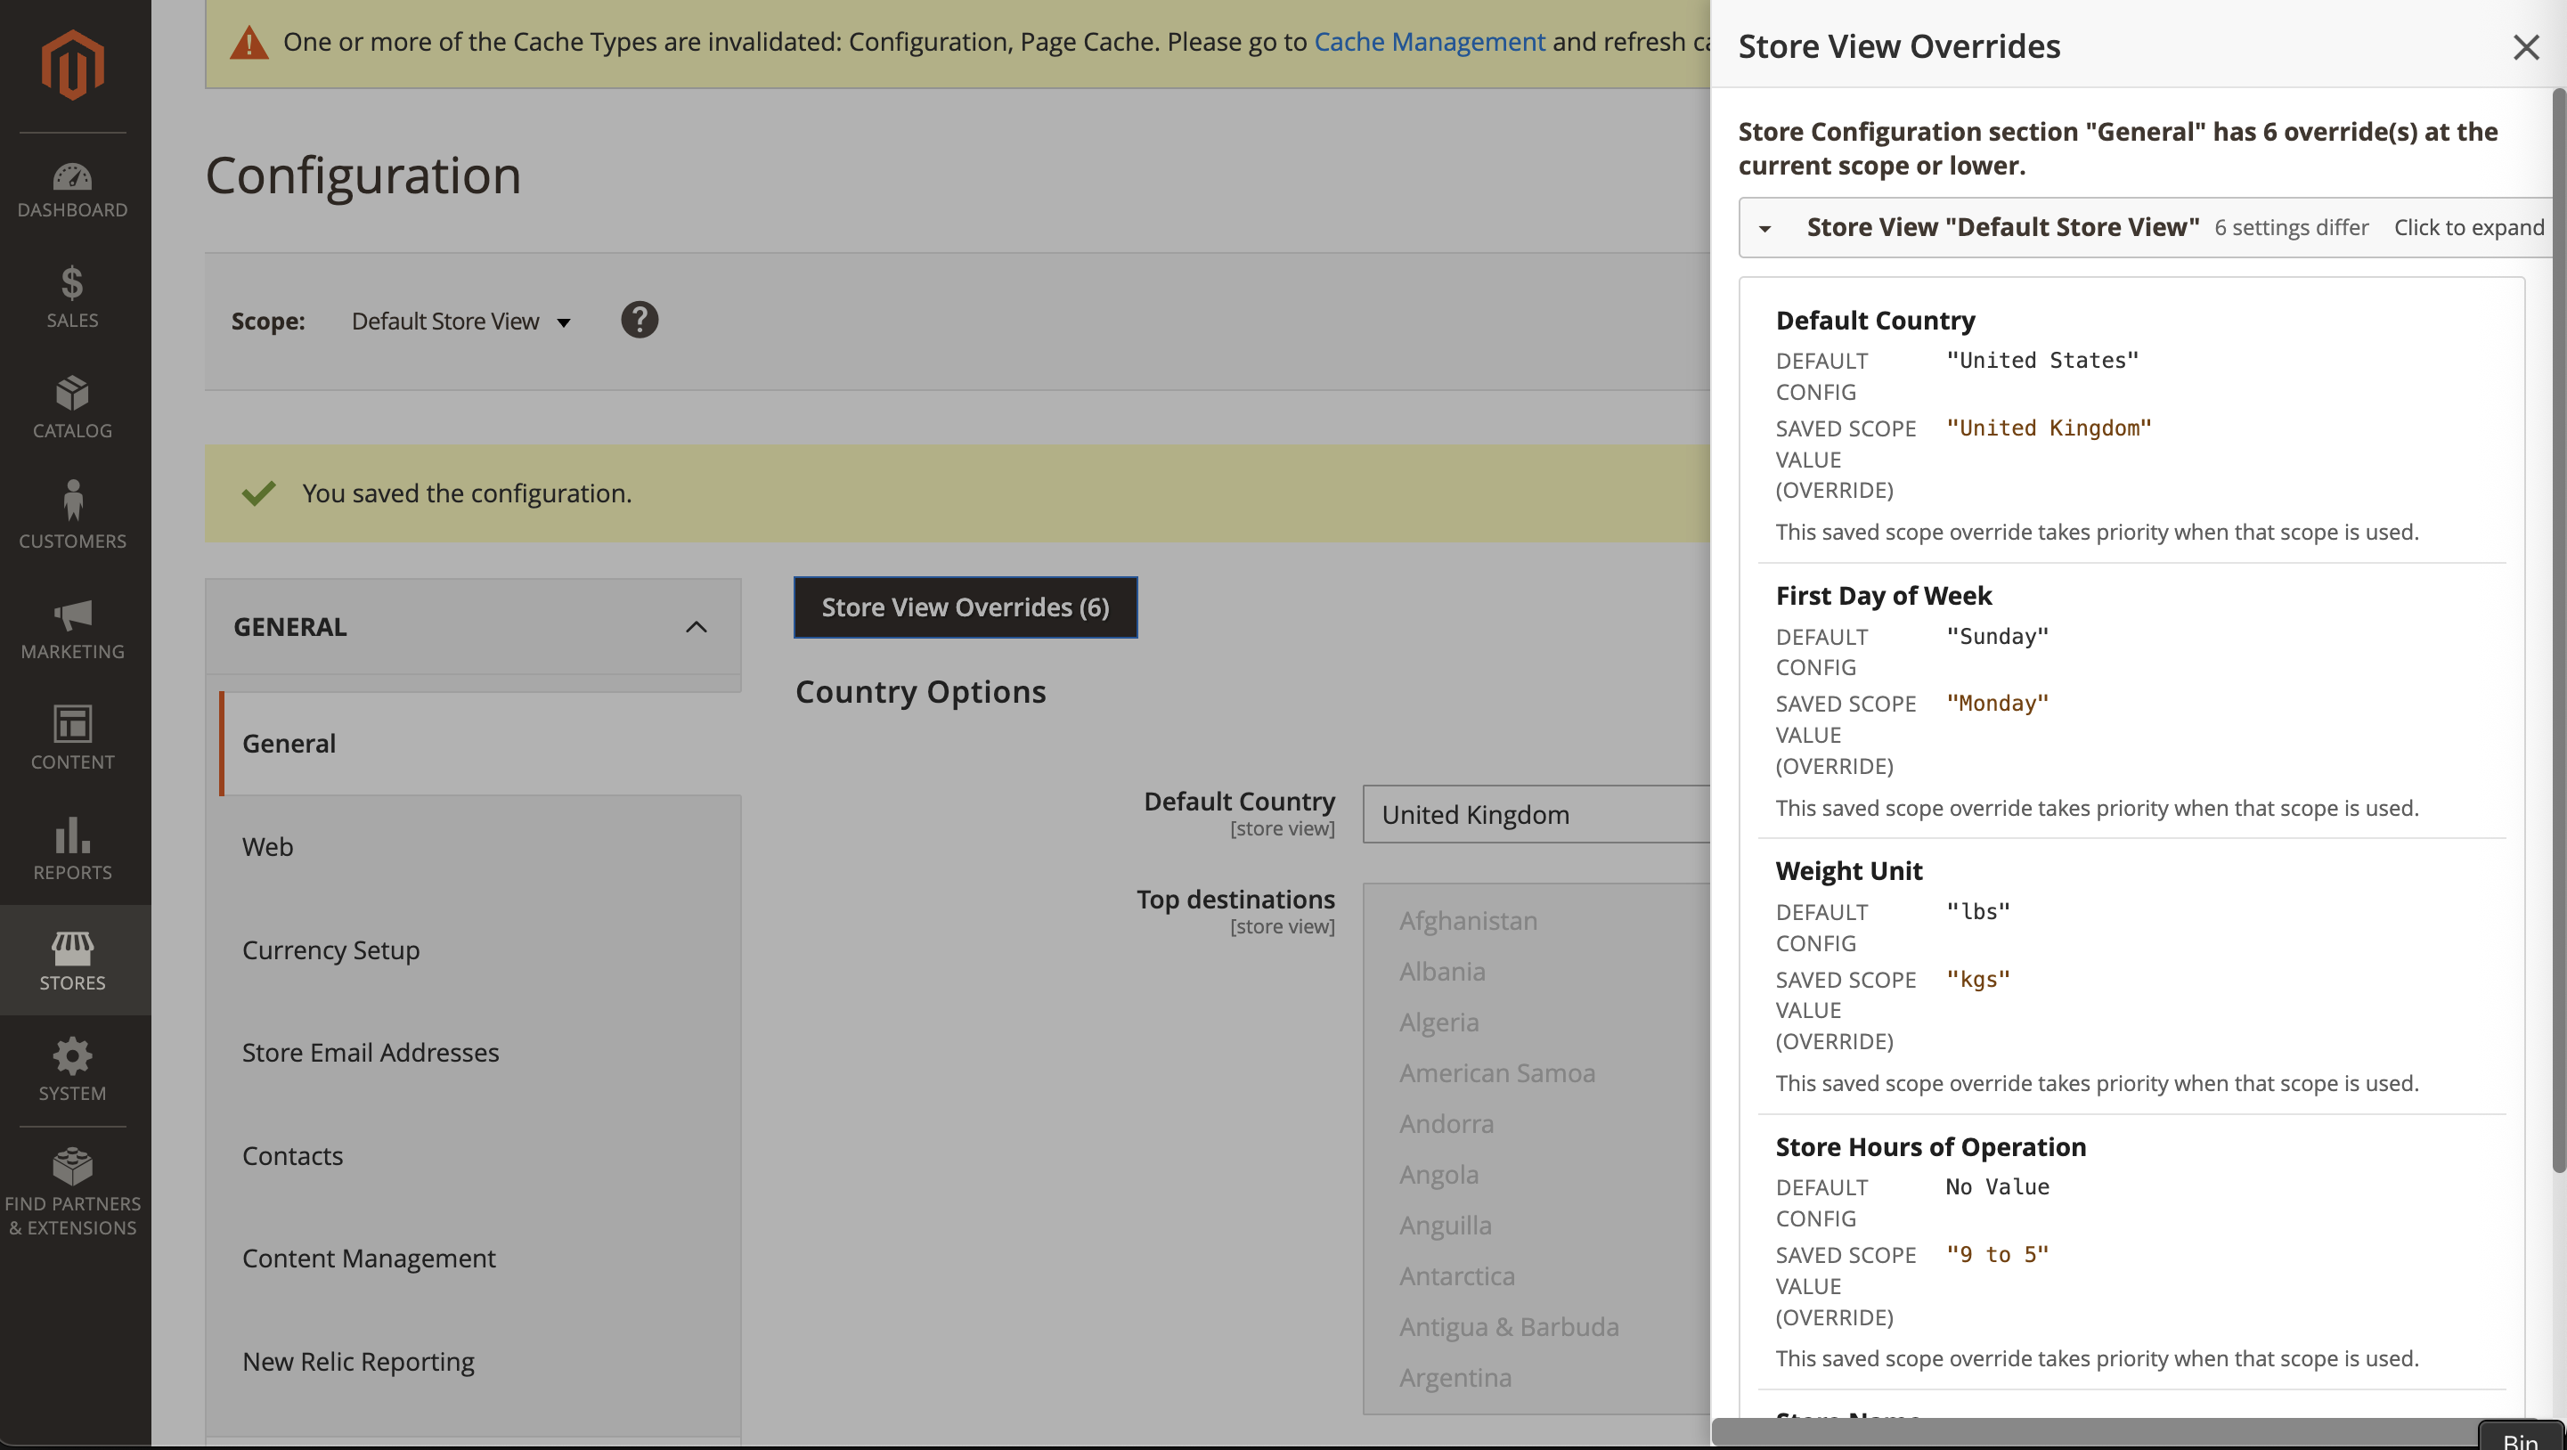Image resolution: width=2567 pixels, height=1450 pixels.
Task: Click the "kgs" override value
Action: (x=1978, y=979)
